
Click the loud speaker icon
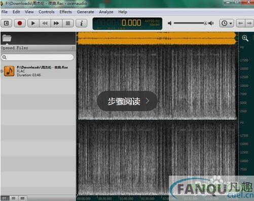(x=211, y=23)
